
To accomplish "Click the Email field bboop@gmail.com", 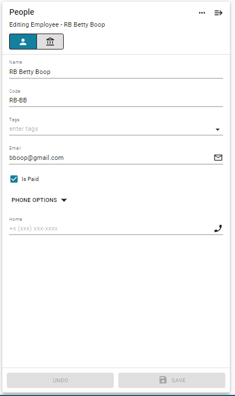I will coord(111,158).
